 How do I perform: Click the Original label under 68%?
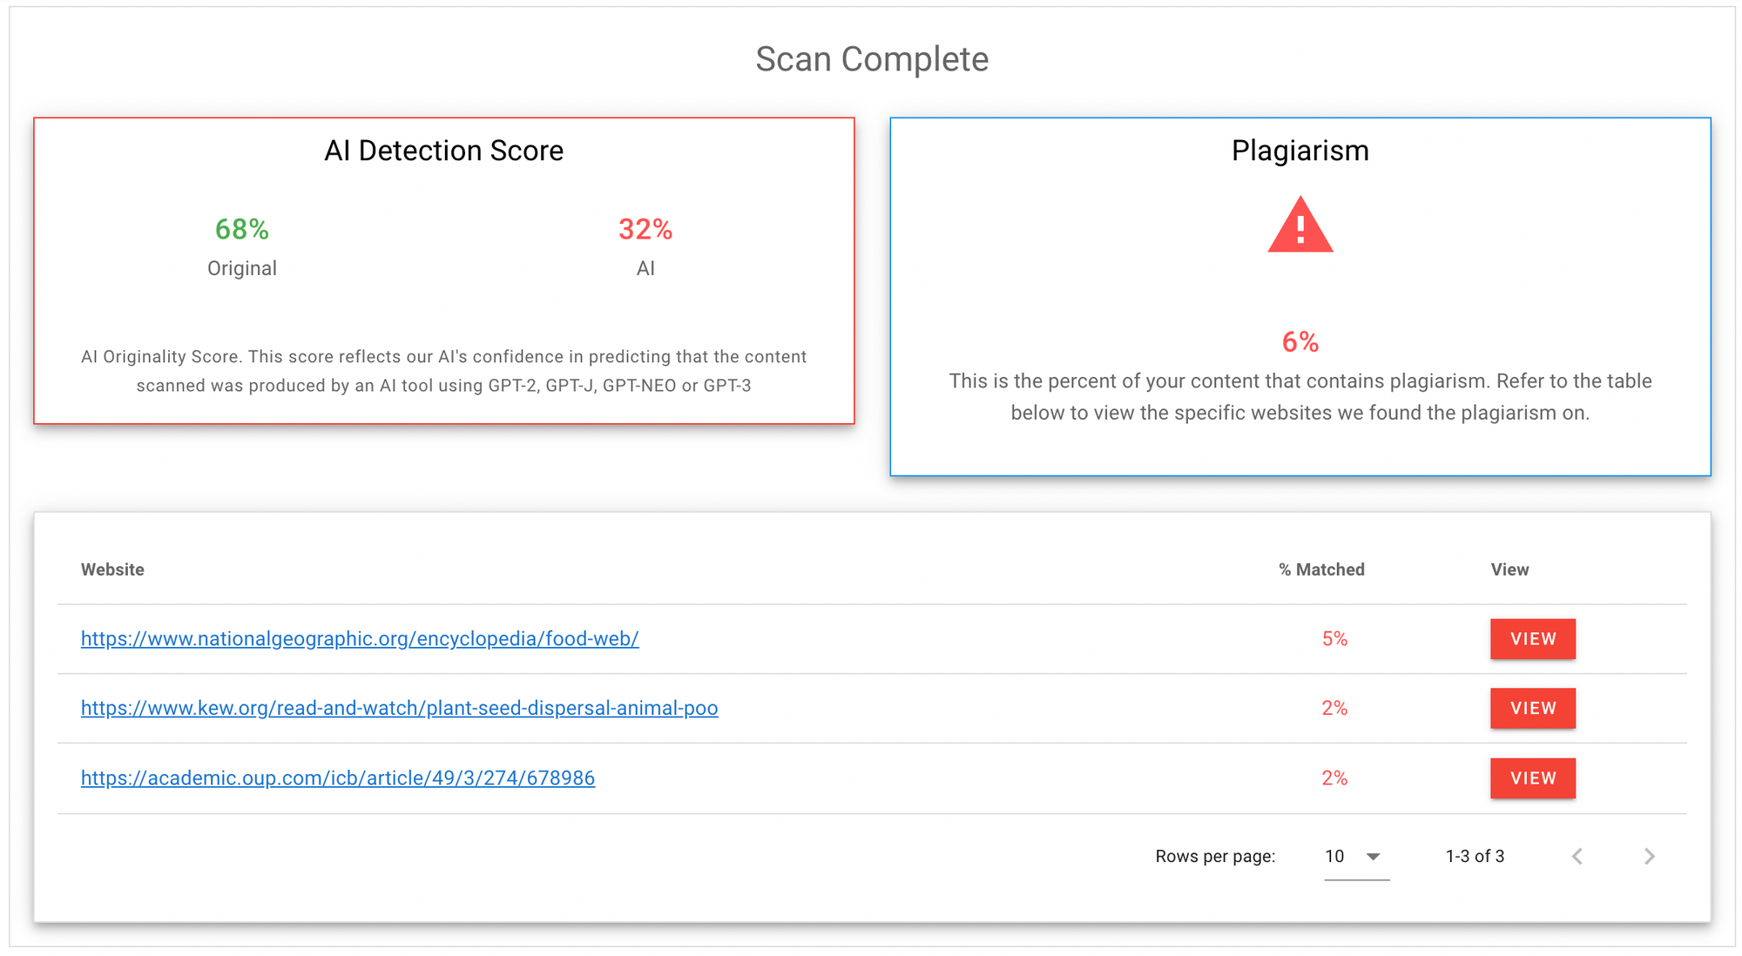coord(242,269)
